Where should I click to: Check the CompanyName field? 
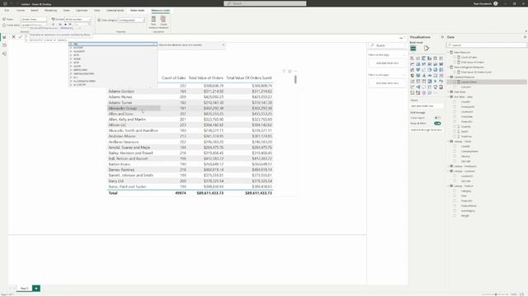coord(455,151)
